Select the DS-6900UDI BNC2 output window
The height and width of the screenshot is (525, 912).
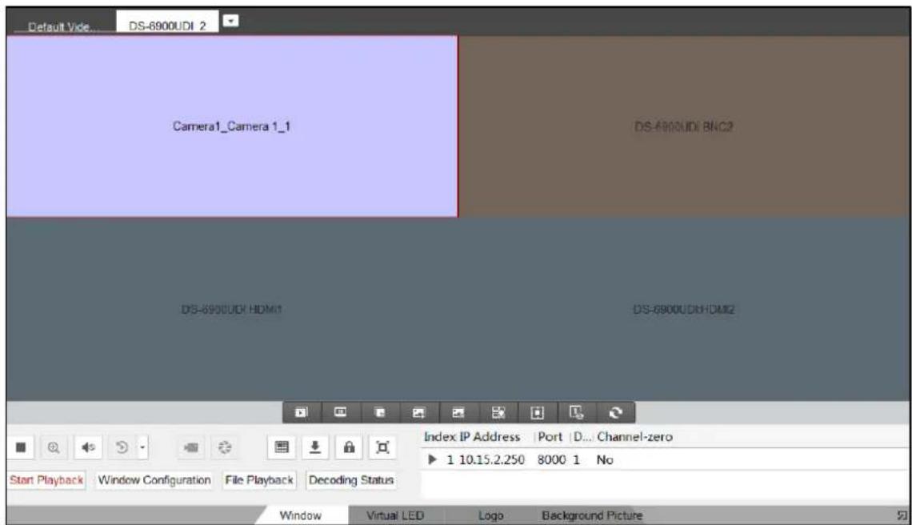coord(683,126)
